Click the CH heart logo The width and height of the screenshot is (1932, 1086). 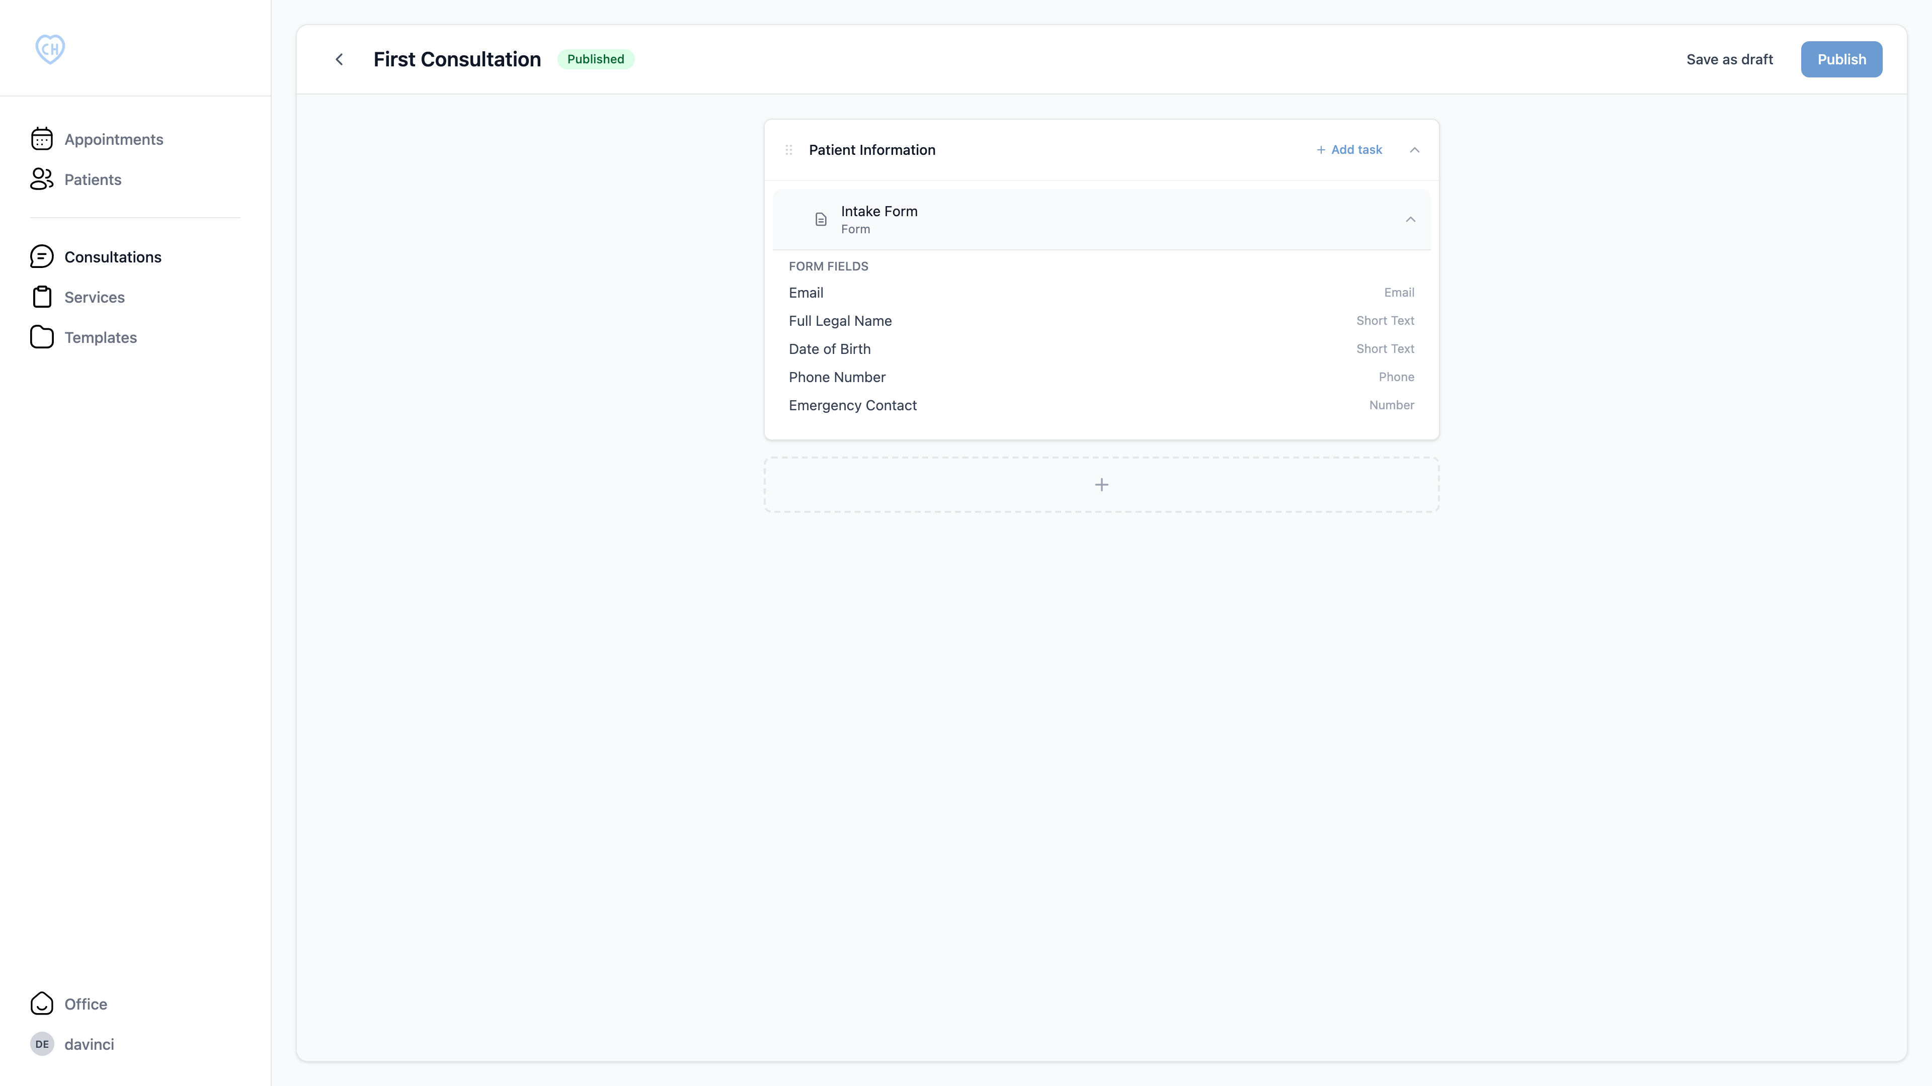[x=50, y=49]
